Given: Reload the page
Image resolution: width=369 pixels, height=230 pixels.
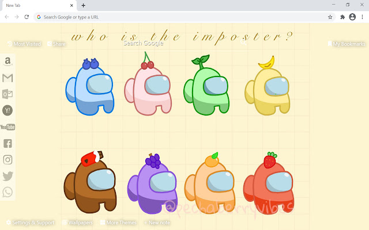Looking at the screenshot, I should coord(27,17).
